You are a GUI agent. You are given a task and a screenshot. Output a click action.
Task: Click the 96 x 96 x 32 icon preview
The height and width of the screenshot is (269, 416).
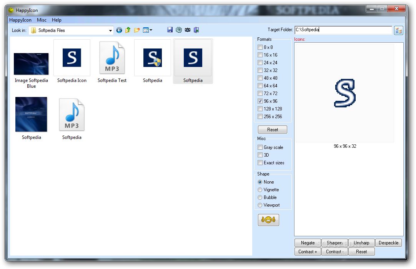[345, 93]
